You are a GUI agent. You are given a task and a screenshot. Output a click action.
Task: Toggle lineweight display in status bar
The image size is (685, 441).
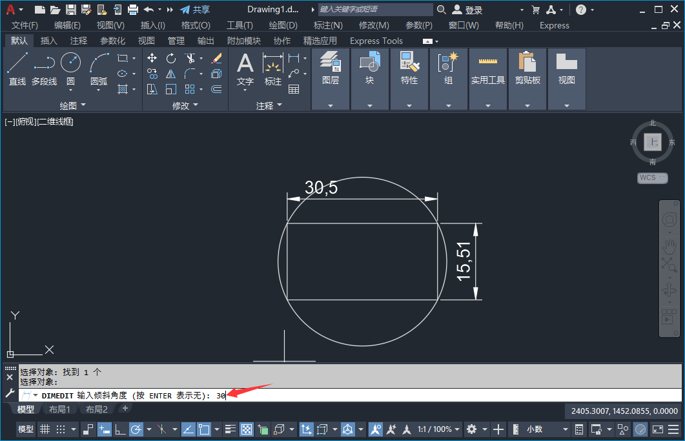point(230,429)
